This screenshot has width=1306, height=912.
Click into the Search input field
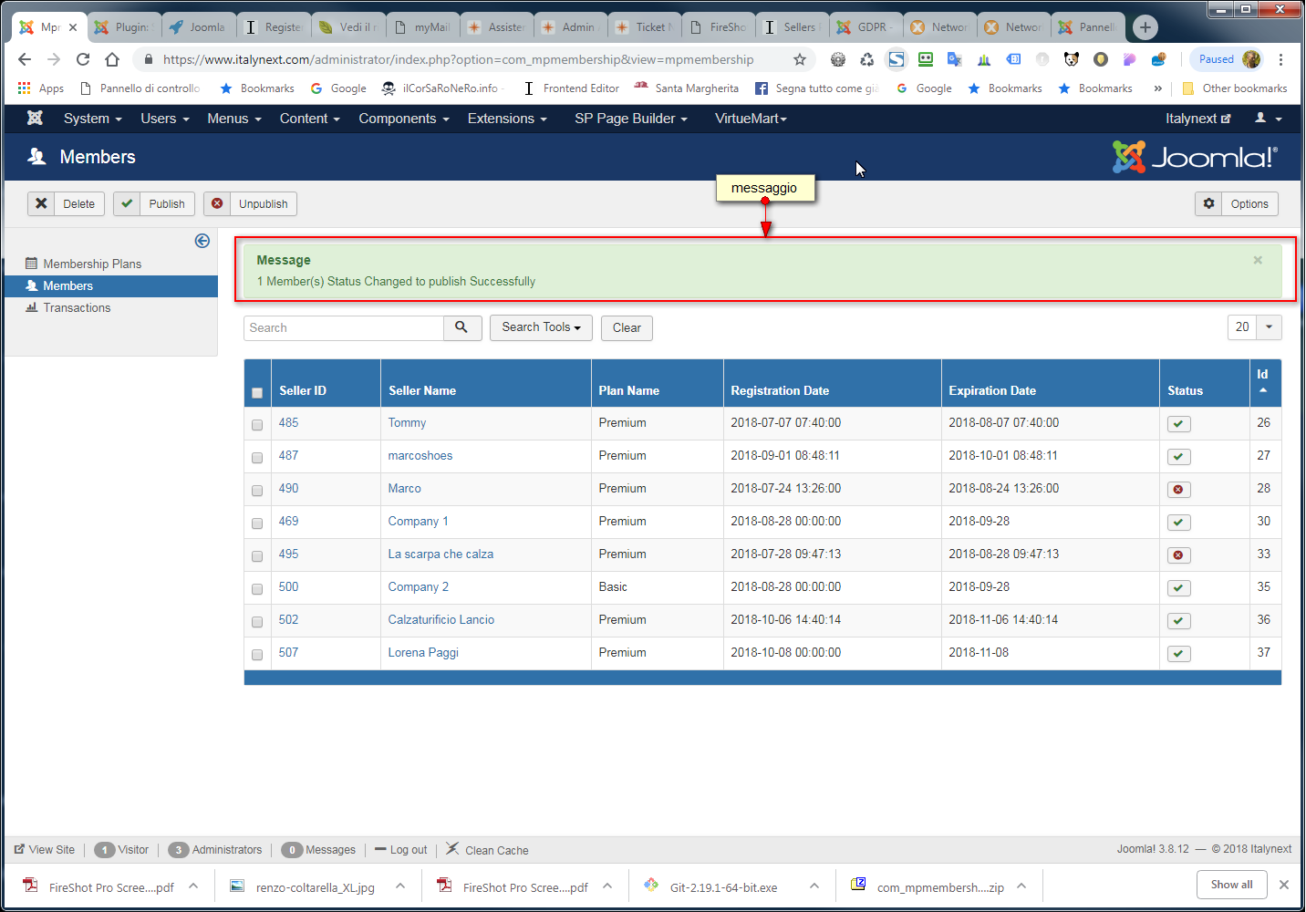[344, 328]
